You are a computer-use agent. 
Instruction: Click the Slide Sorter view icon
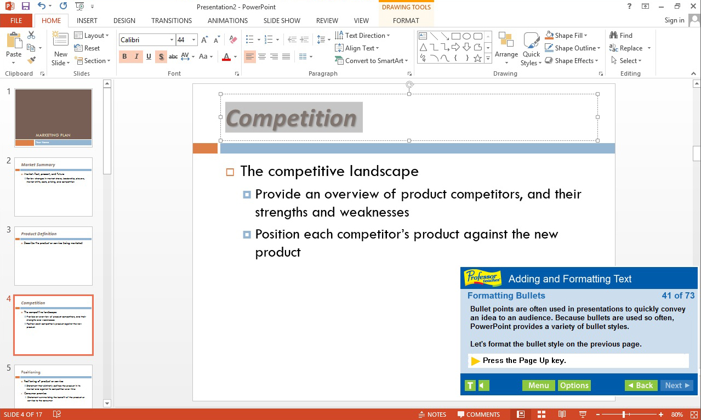pos(542,414)
